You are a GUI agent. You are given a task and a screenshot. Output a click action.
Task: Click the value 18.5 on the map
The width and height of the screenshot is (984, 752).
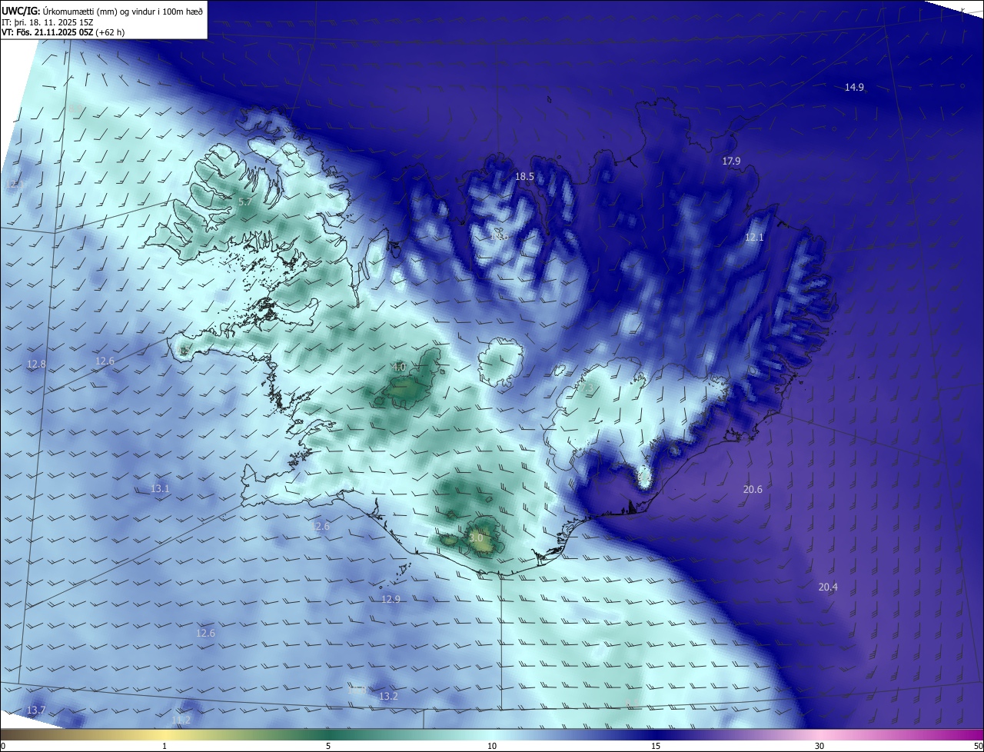point(524,177)
